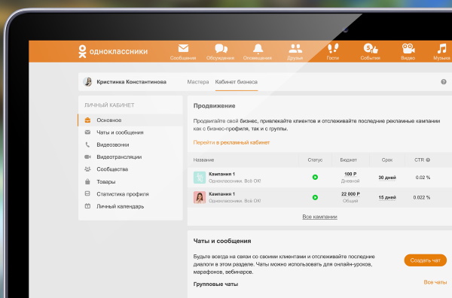
Task: Click the chart icon beside Статистика профиля
Action: point(87,193)
